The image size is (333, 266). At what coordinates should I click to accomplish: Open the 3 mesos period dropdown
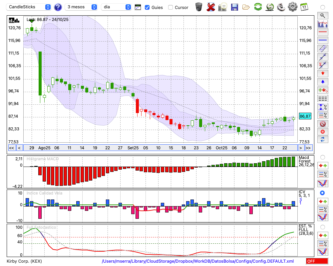tap(81, 7)
